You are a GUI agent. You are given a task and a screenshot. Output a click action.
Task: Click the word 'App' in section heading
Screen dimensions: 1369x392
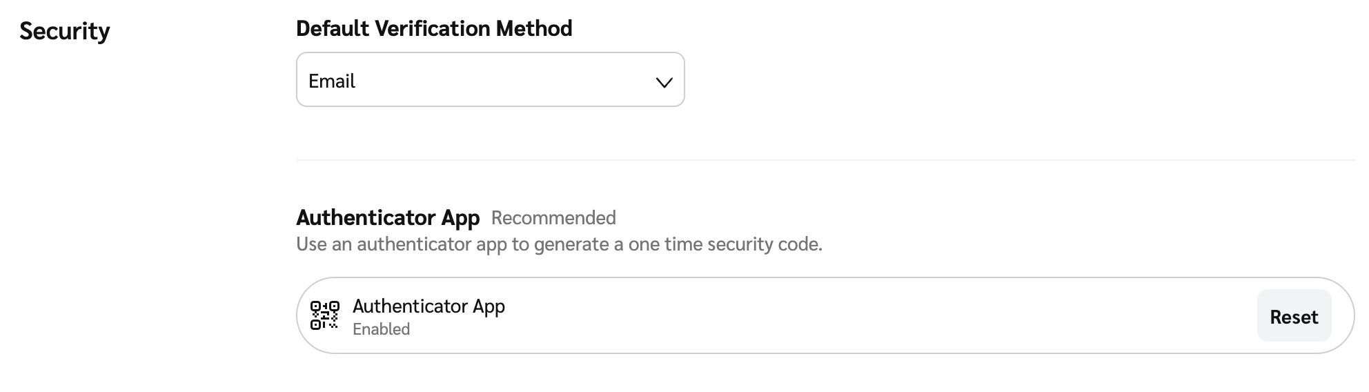[x=460, y=218]
